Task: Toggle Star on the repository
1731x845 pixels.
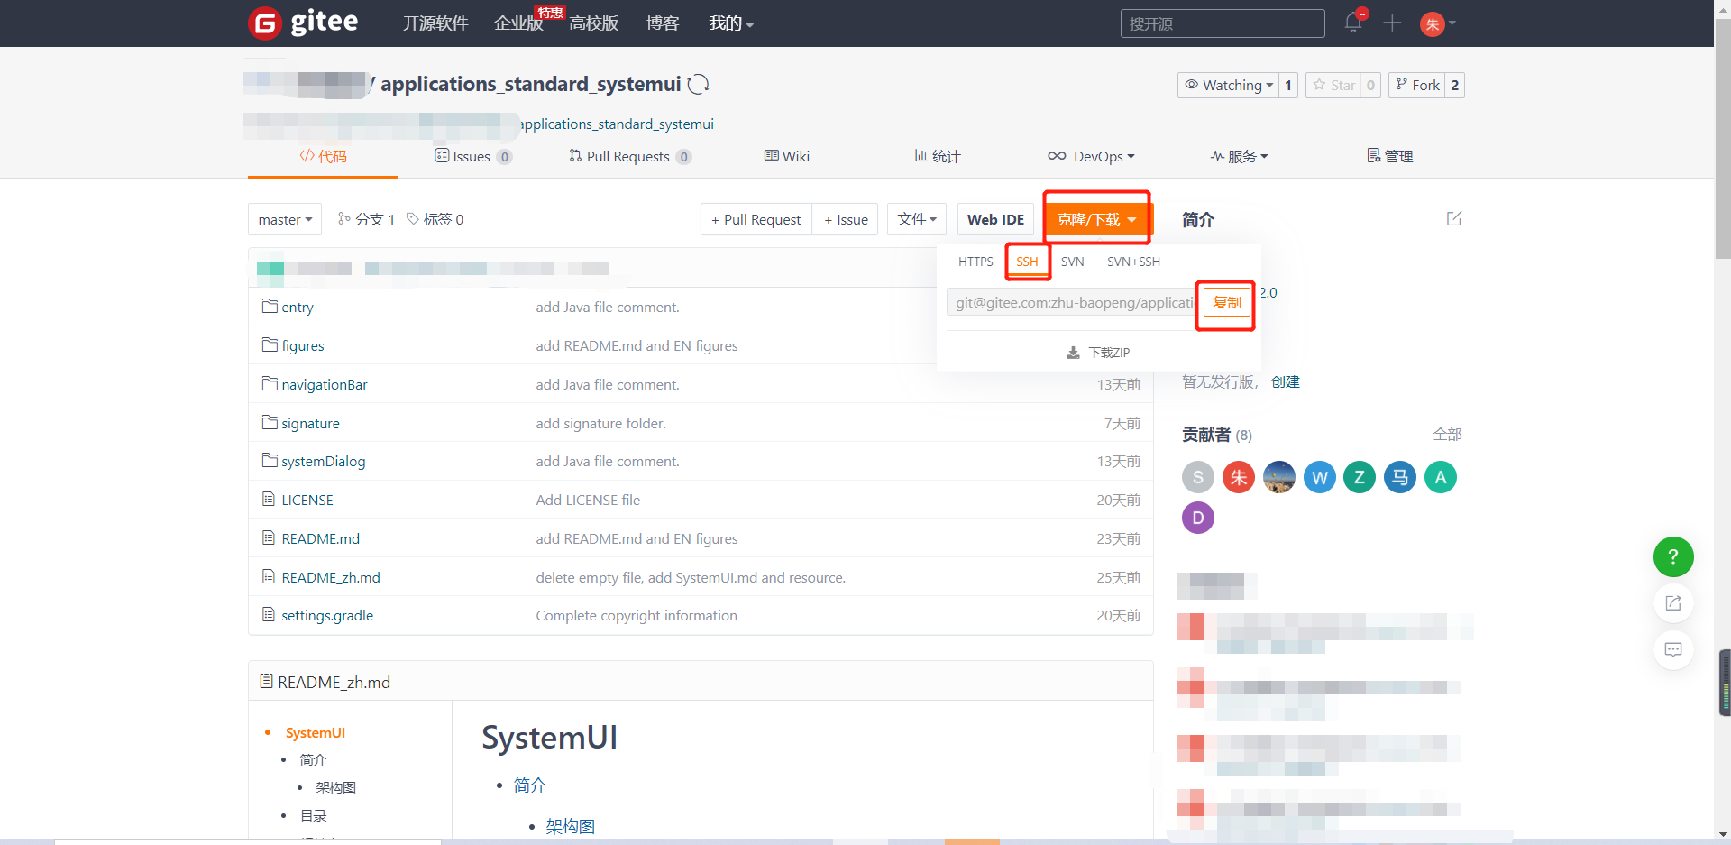Action: click(1334, 85)
